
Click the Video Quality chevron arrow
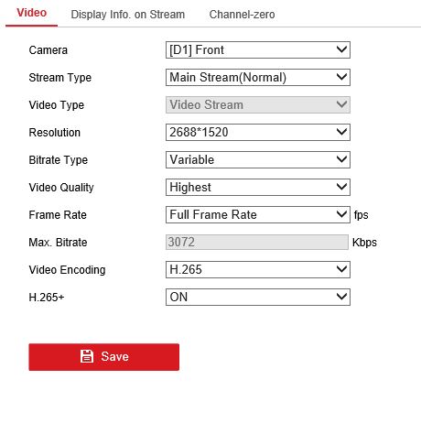(341, 187)
